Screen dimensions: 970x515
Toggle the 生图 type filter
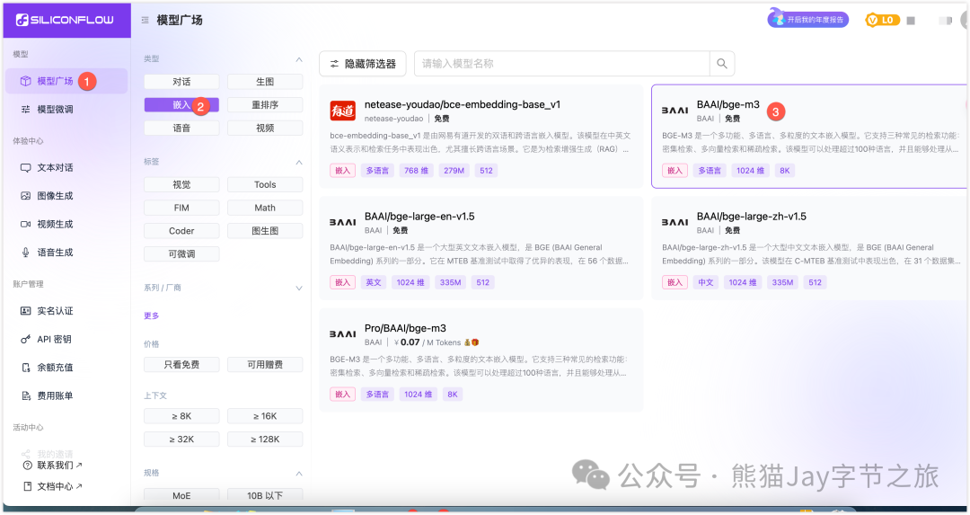click(x=265, y=82)
